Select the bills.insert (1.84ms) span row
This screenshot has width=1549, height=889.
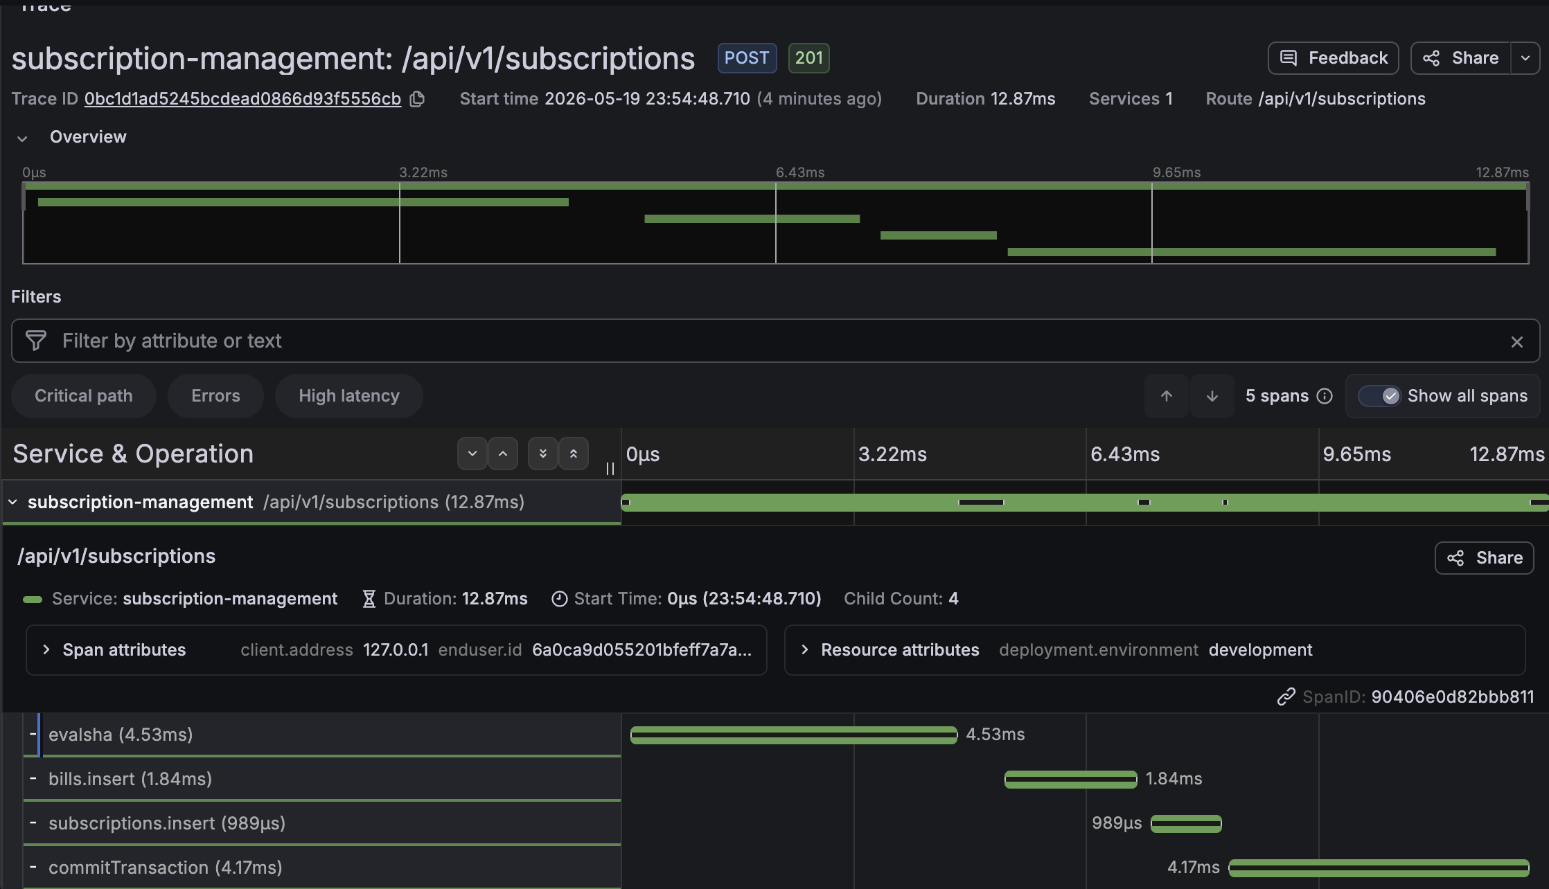pyautogui.click(x=322, y=779)
